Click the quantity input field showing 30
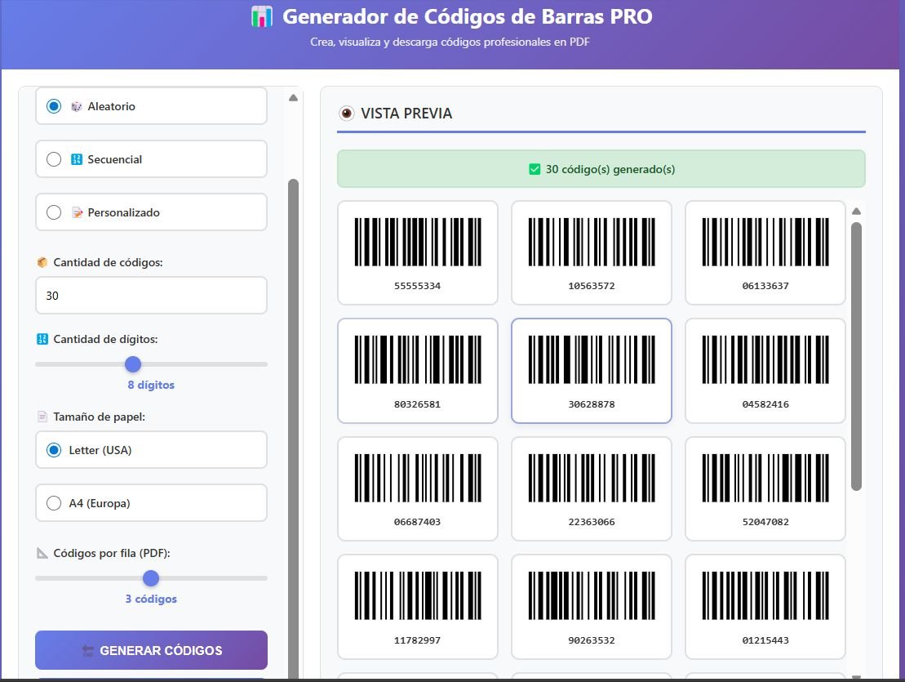Image resolution: width=905 pixels, height=682 pixels. tap(151, 296)
